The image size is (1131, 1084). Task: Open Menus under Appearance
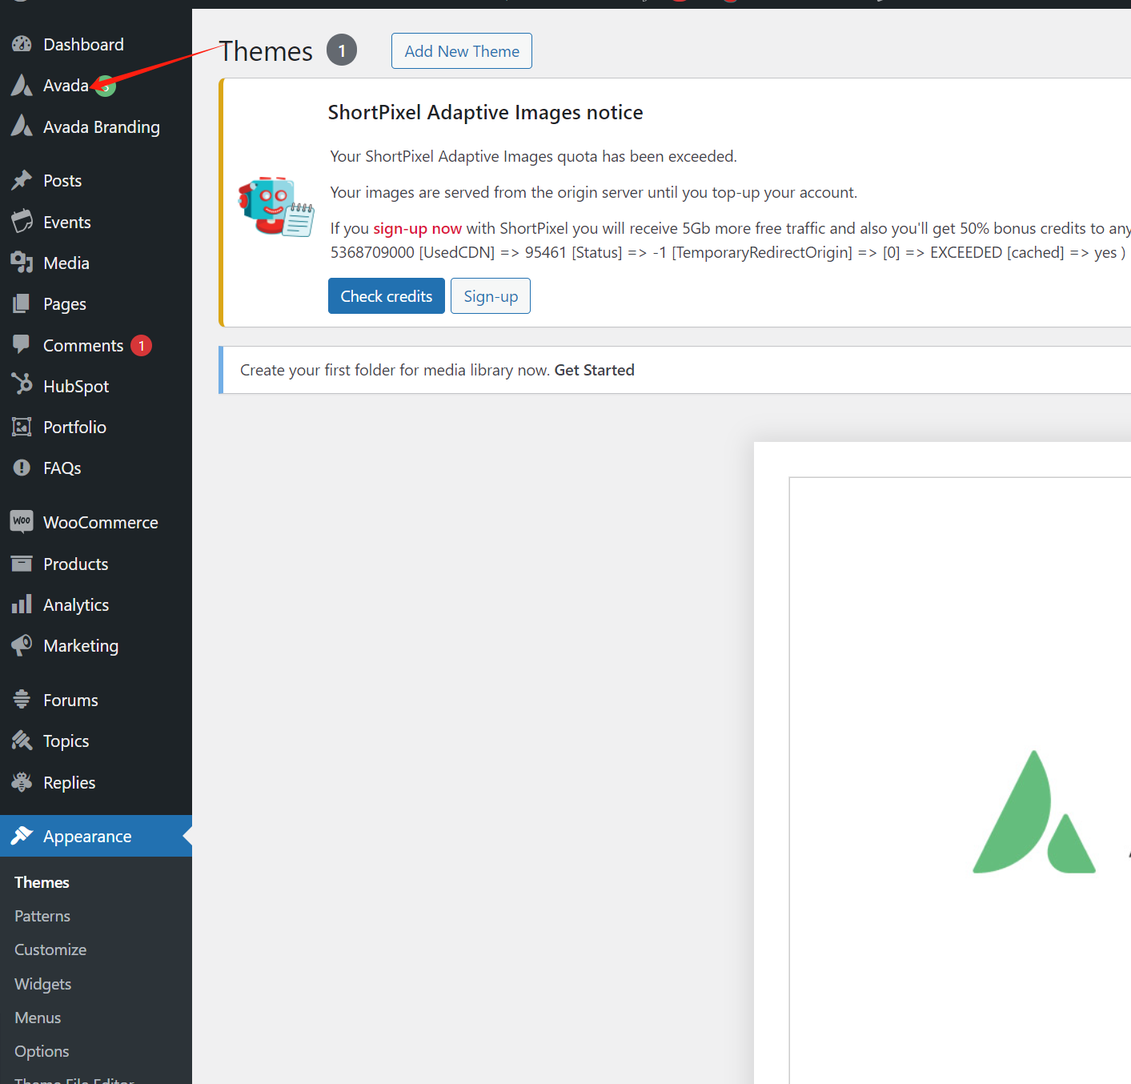coord(38,1018)
